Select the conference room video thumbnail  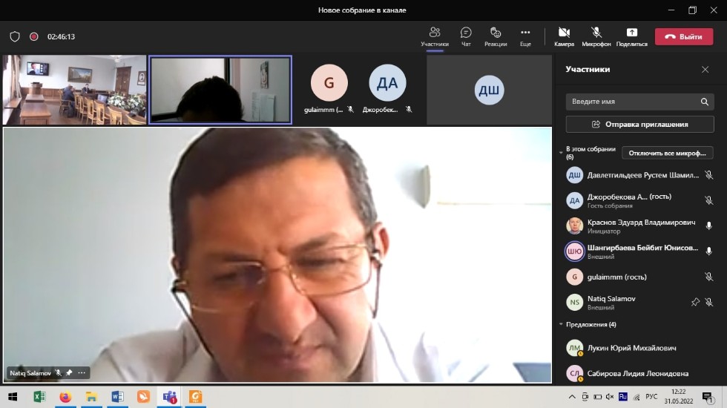74,90
